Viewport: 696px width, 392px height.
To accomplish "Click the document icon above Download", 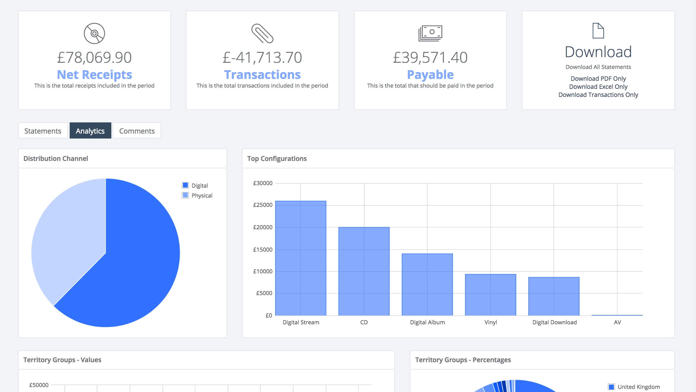I will (x=598, y=31).
